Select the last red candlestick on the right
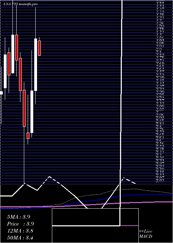 [39, 48]
